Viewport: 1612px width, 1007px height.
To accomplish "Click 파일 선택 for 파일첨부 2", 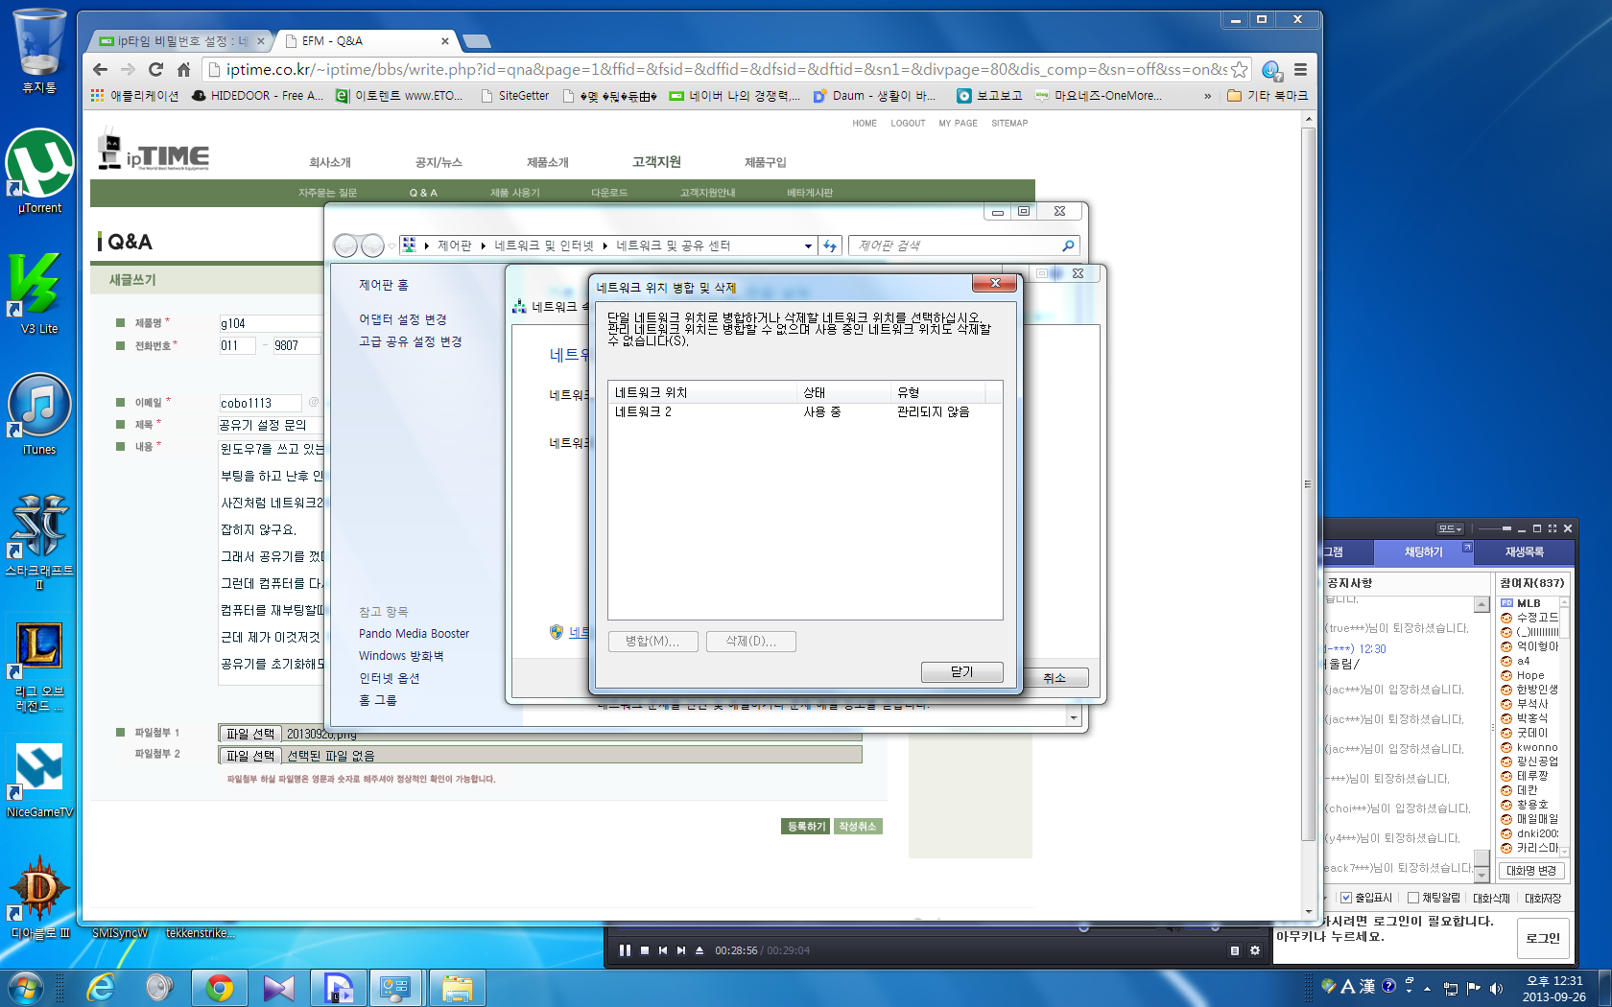I will pyautogui.click(x=249, y=755).
